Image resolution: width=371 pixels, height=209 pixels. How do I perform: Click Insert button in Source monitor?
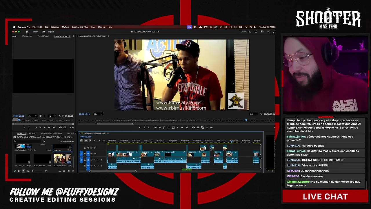coord(61,127)
